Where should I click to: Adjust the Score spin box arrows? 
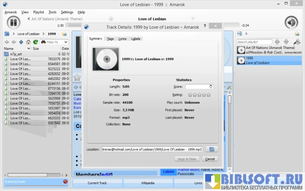[210, 86]
